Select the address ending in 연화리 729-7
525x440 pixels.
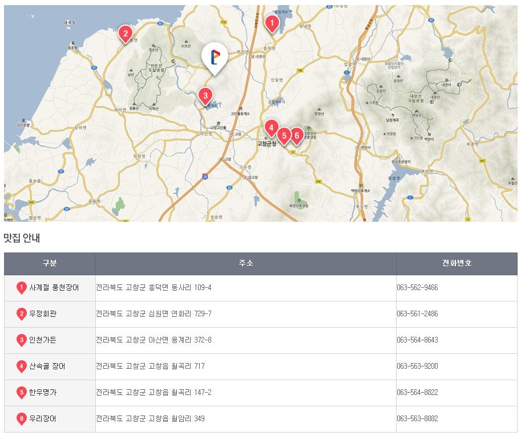[154, 314]
